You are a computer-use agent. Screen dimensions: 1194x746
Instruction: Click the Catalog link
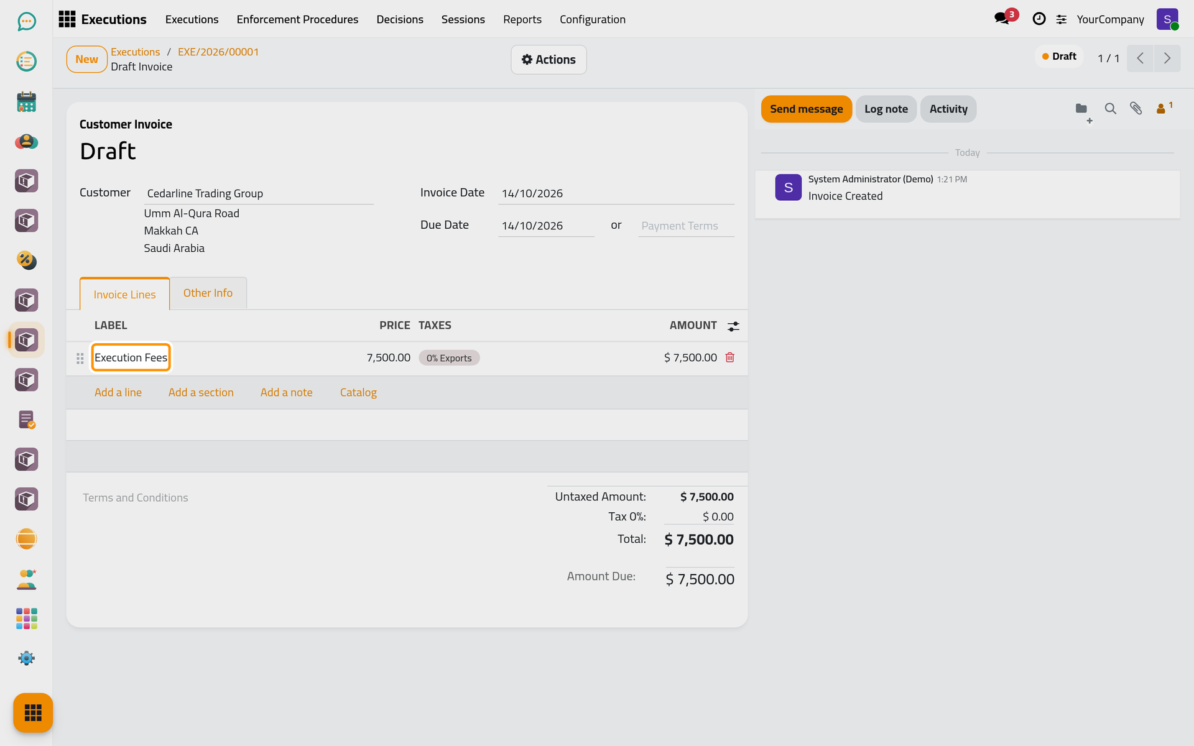358,392
